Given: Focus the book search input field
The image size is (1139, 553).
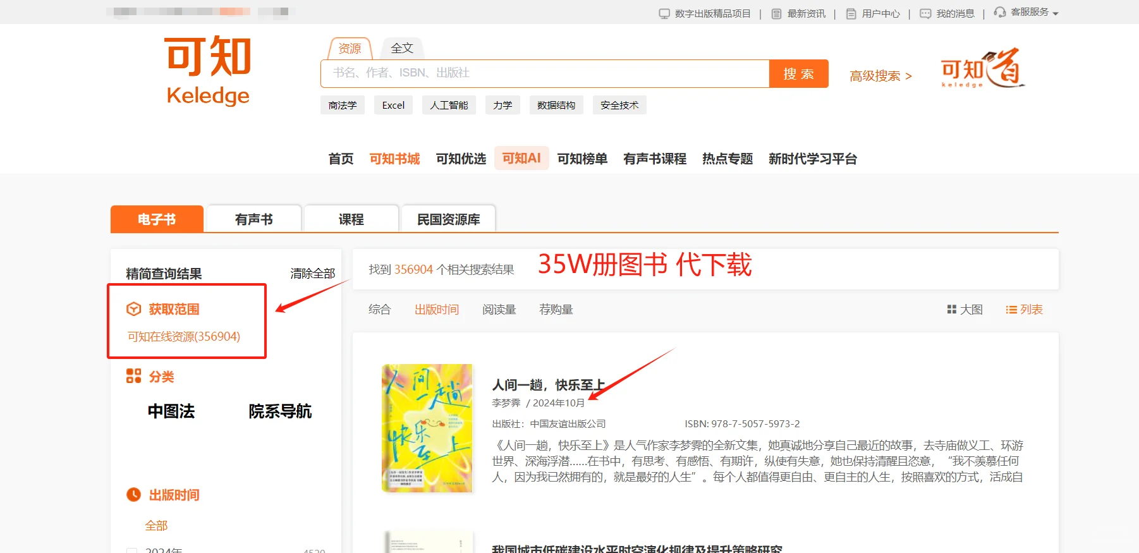Looking at the screenshot, I should tap(545, 73).
